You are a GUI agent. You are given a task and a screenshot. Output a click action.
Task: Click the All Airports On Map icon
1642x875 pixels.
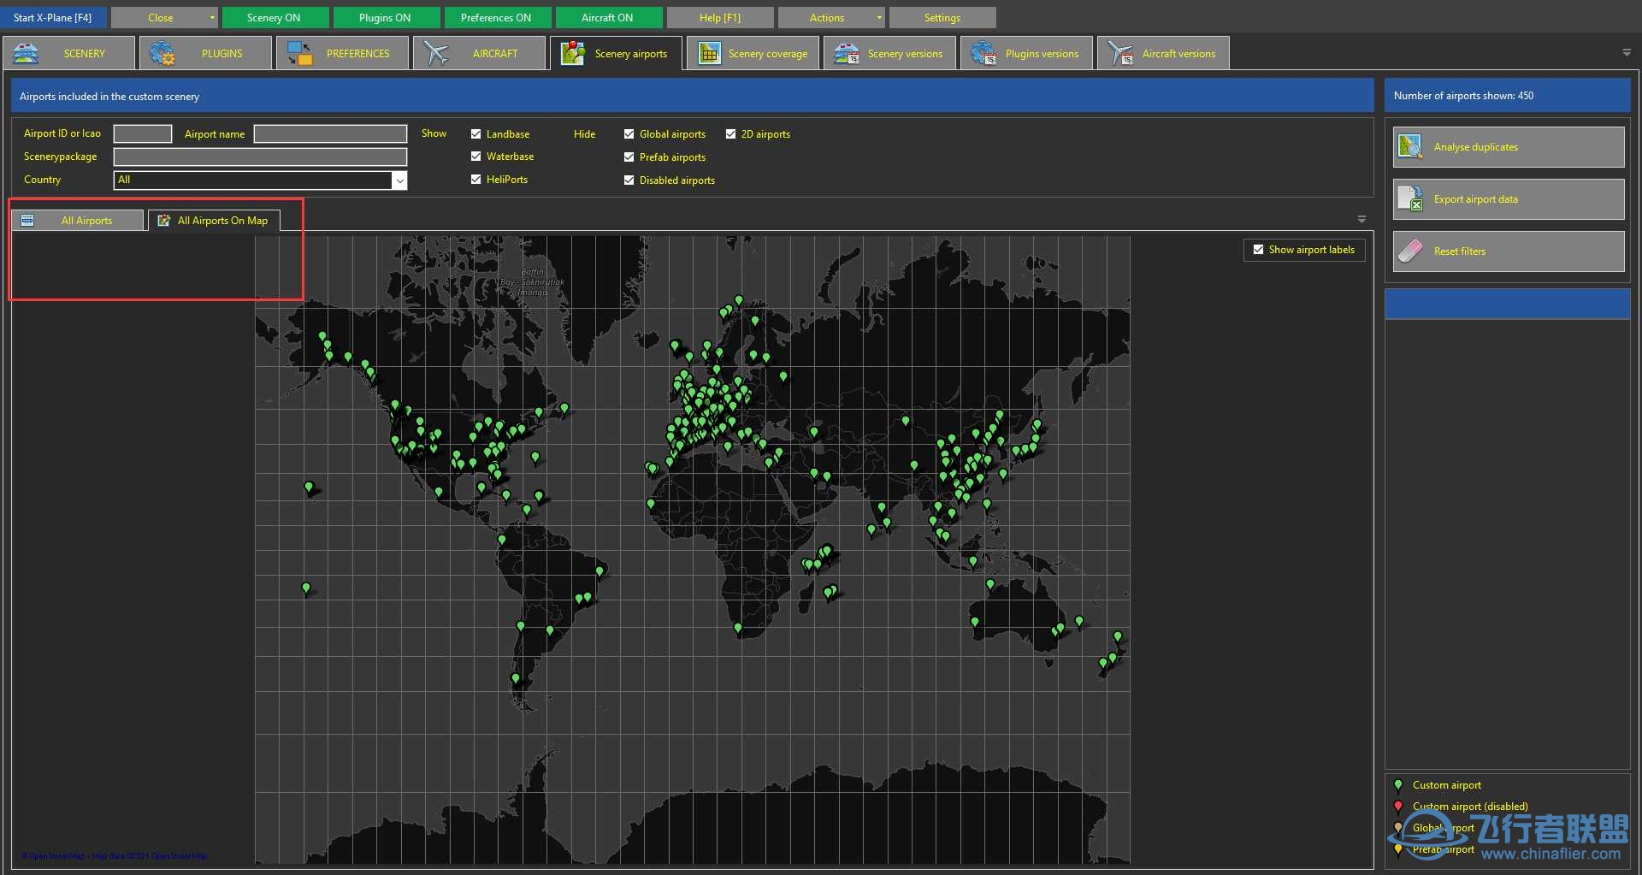(x=163, y=221)
